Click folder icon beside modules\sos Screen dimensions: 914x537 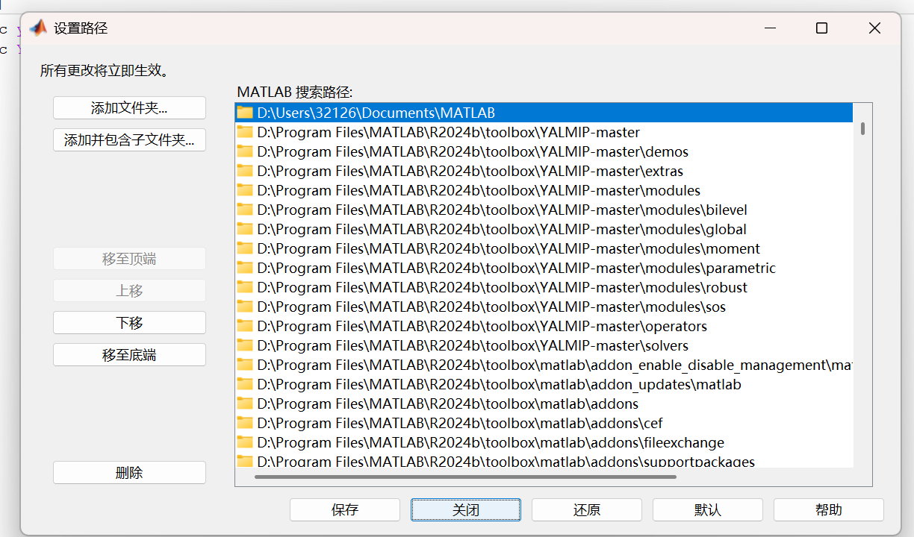coord(245,307)
